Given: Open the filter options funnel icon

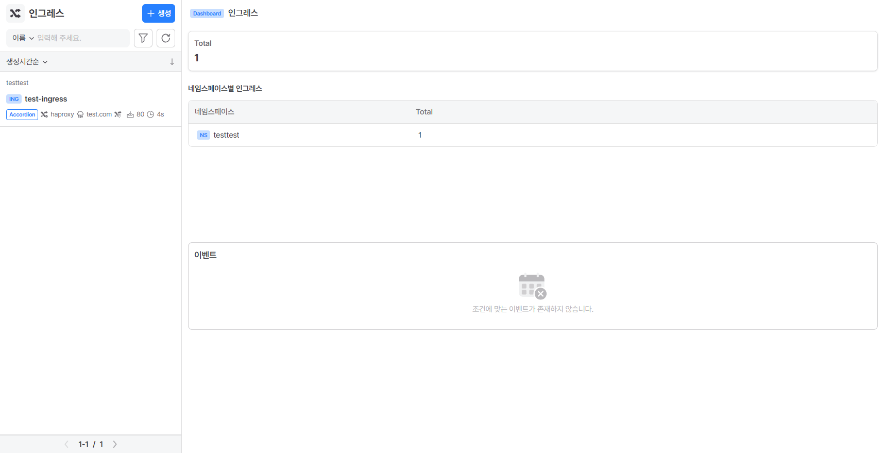Looking at the screenshot, I should [143, 38].
